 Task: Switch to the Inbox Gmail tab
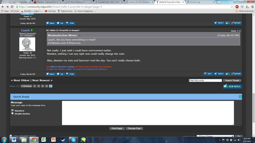(x=16, y=2)
